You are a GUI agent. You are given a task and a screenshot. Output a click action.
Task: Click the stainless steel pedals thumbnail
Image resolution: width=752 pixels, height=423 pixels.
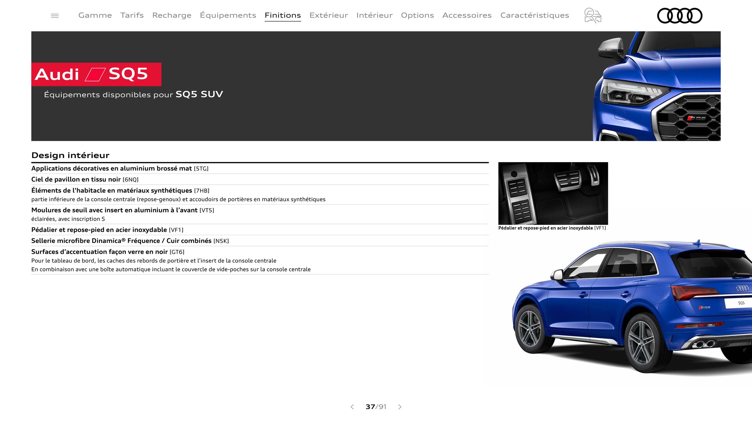pyautogui.click(x=553, y=194)
